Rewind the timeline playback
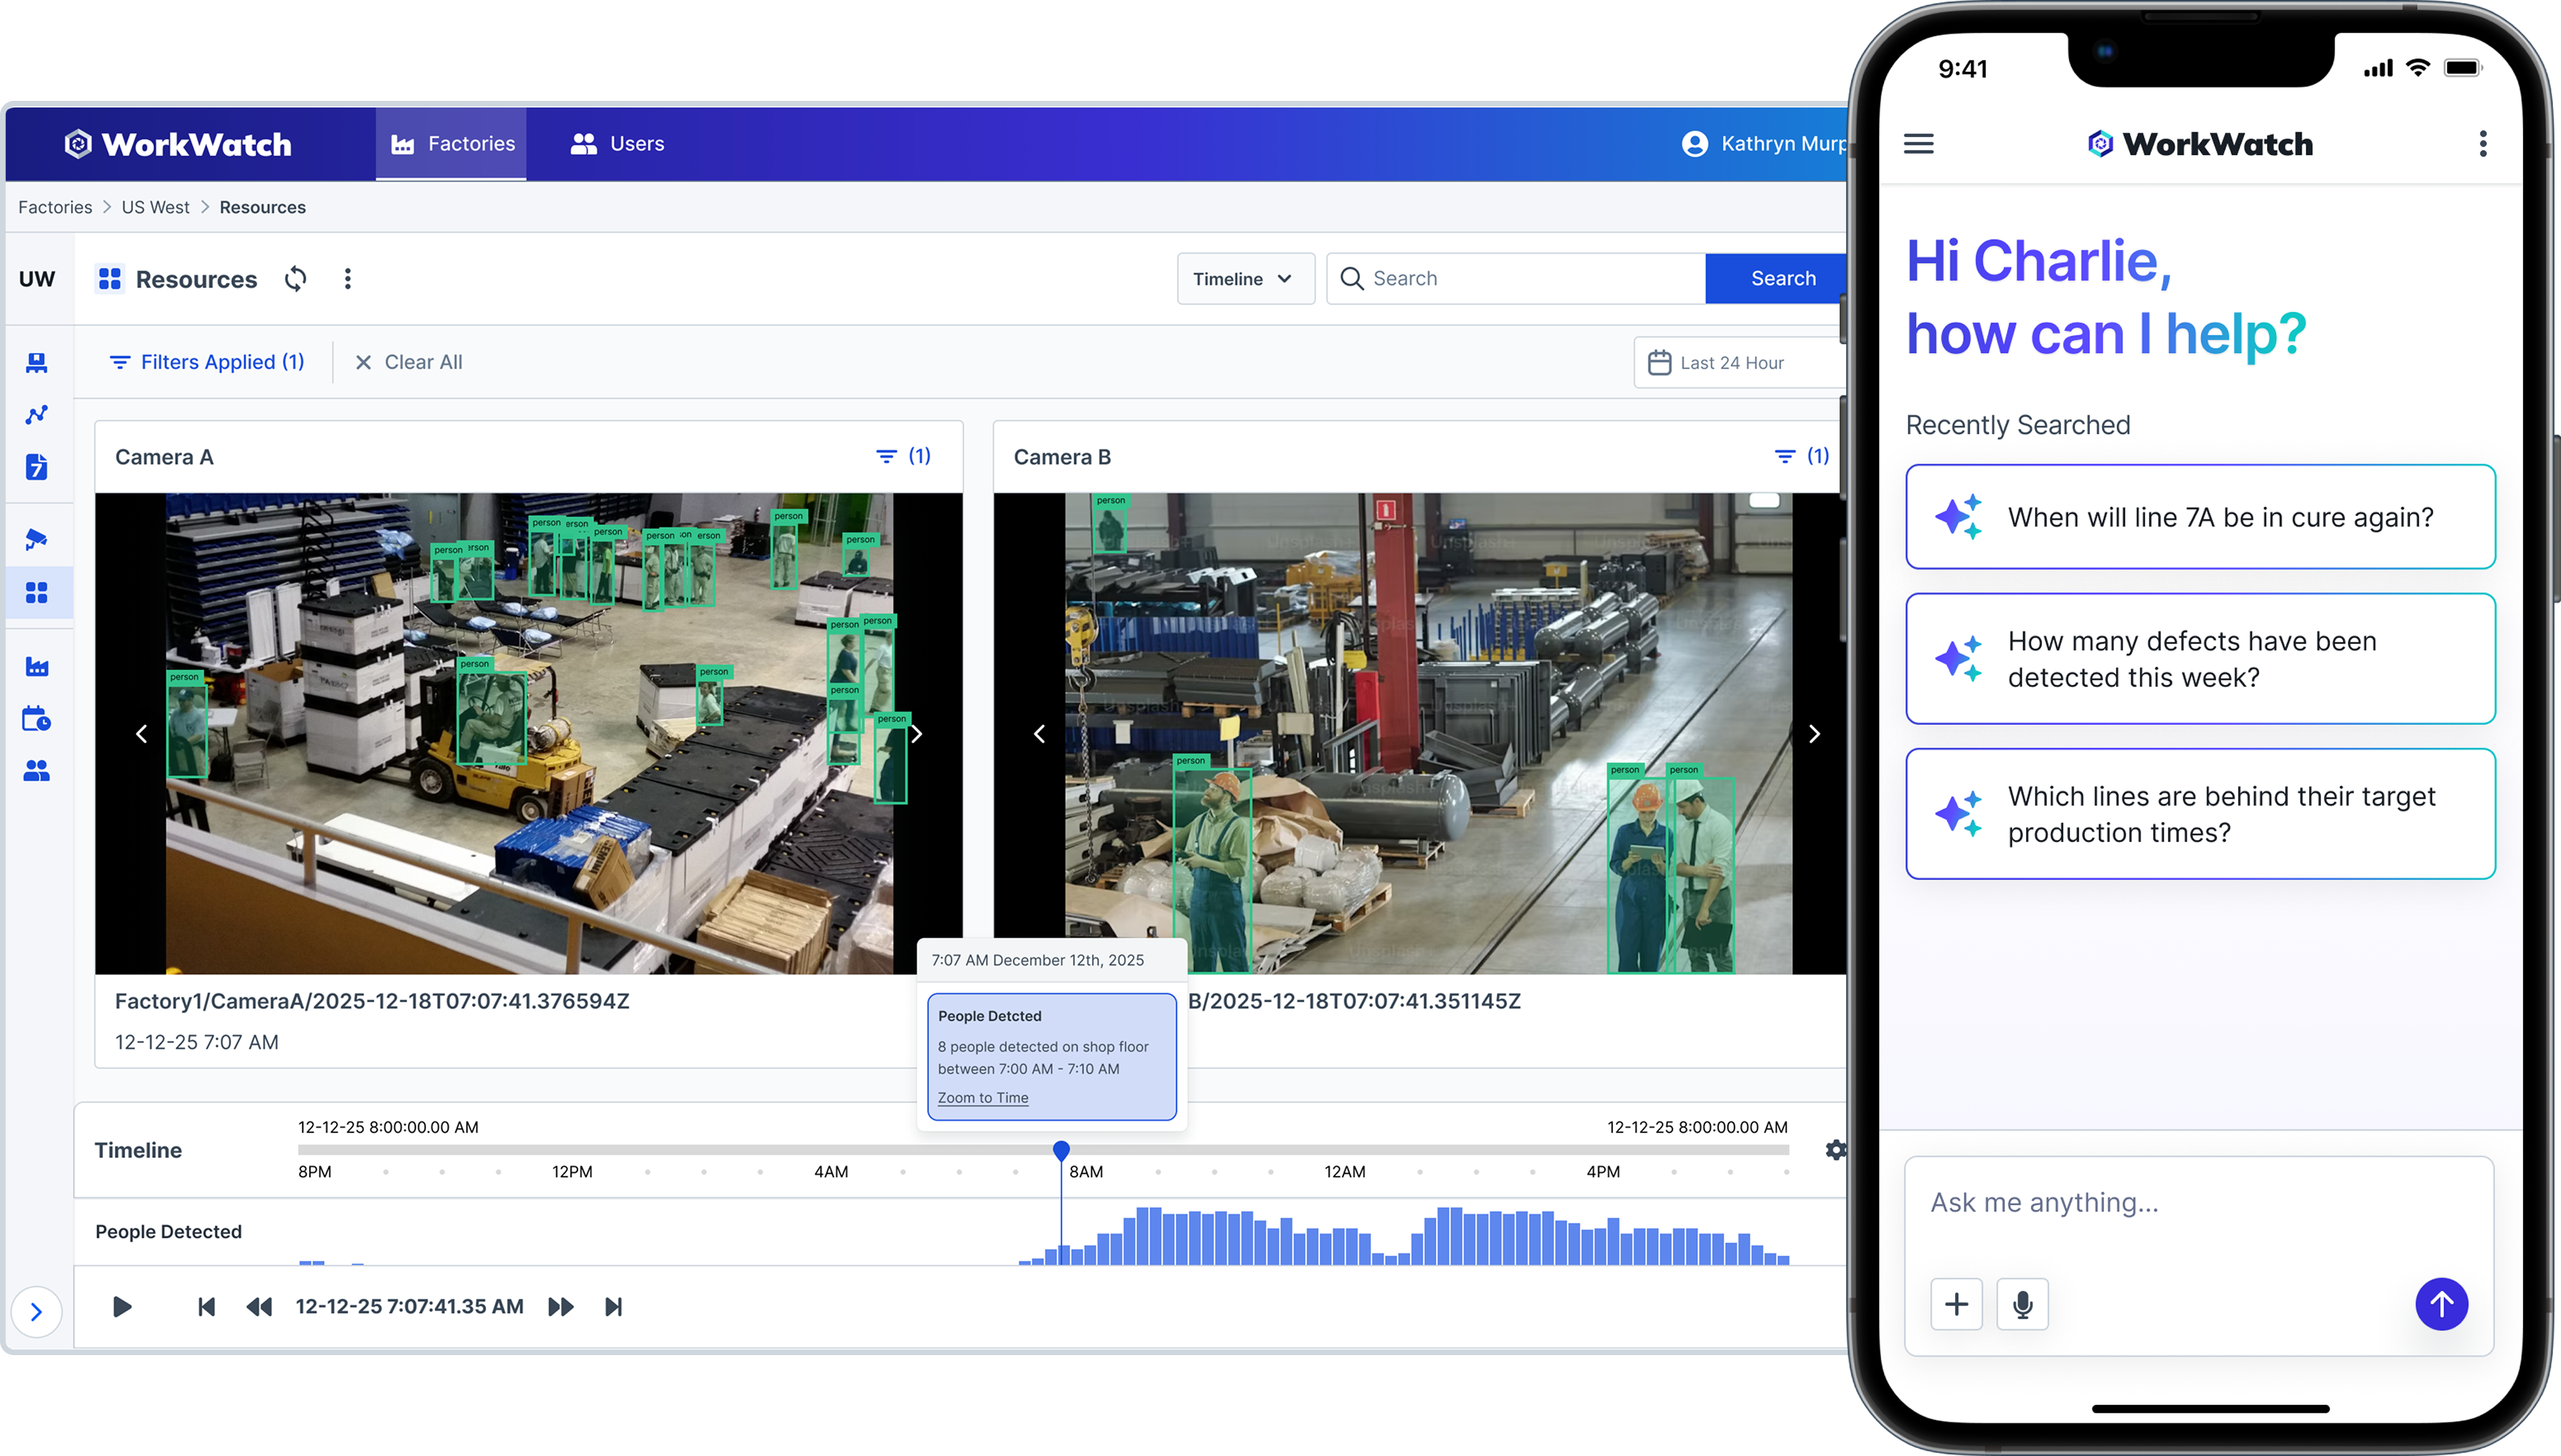 pyautogui.click(x=259, y=1306)
